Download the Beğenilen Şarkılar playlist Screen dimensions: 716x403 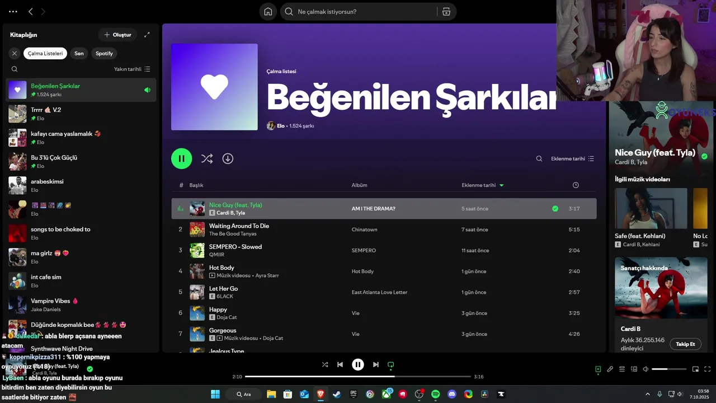228,158
